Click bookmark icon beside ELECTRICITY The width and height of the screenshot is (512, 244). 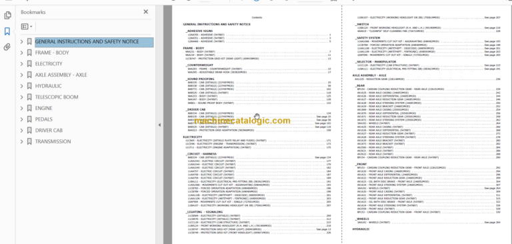pyautogui.click(x=29, y=64)
